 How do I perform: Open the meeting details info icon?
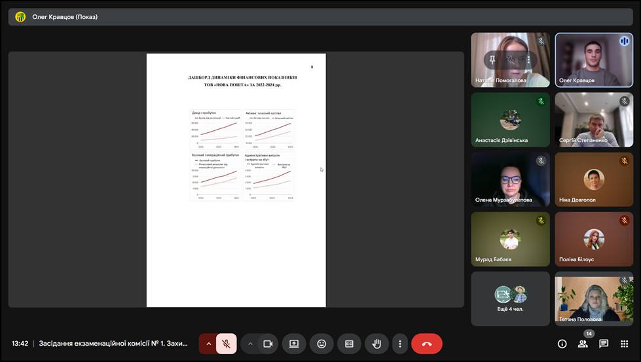coord(562,344)
